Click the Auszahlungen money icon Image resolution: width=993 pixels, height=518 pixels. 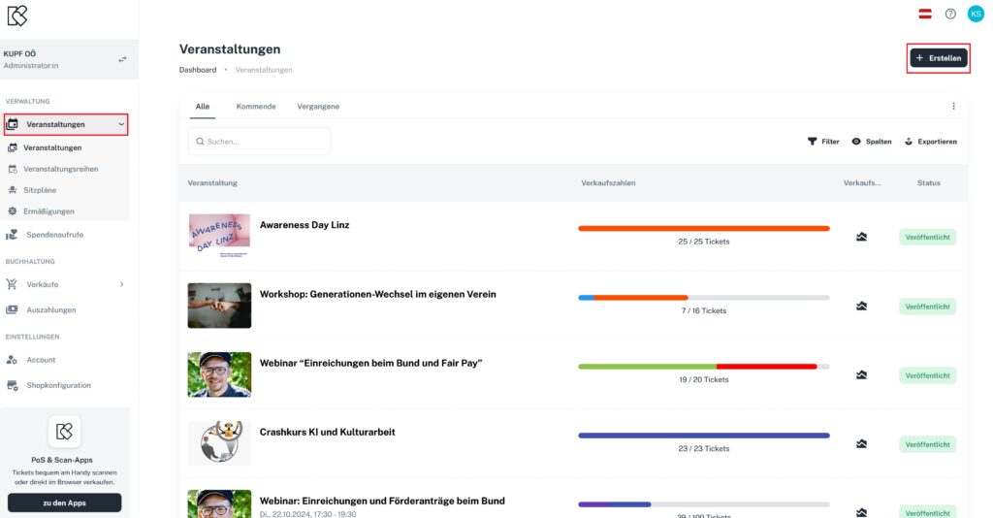[x=12, y=309]
